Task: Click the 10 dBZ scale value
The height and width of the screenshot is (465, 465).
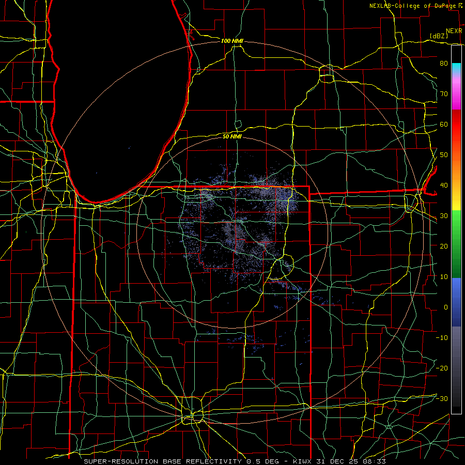Action: [444, 277]
